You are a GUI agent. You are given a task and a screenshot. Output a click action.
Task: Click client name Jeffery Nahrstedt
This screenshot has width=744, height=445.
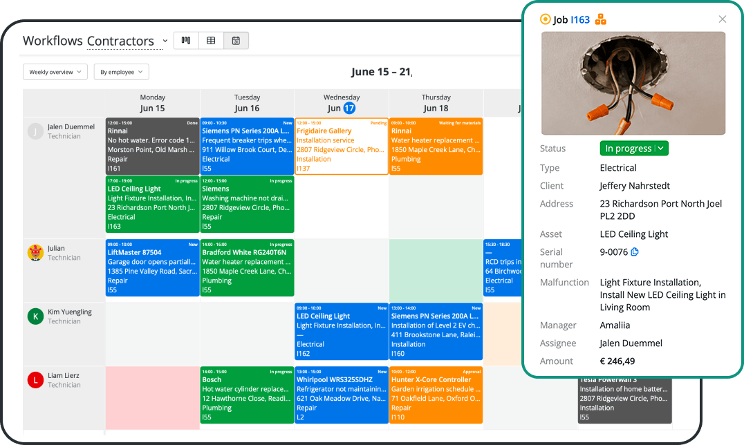coord(635,185)
